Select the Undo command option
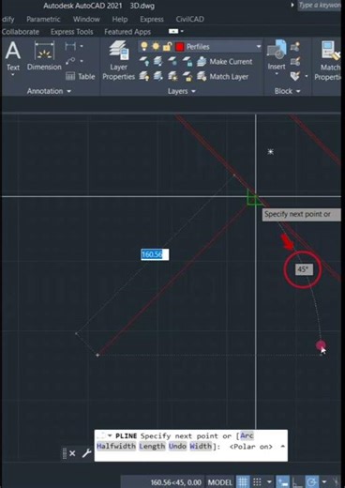This screenshot has width=345, height=488. point(177,446)
